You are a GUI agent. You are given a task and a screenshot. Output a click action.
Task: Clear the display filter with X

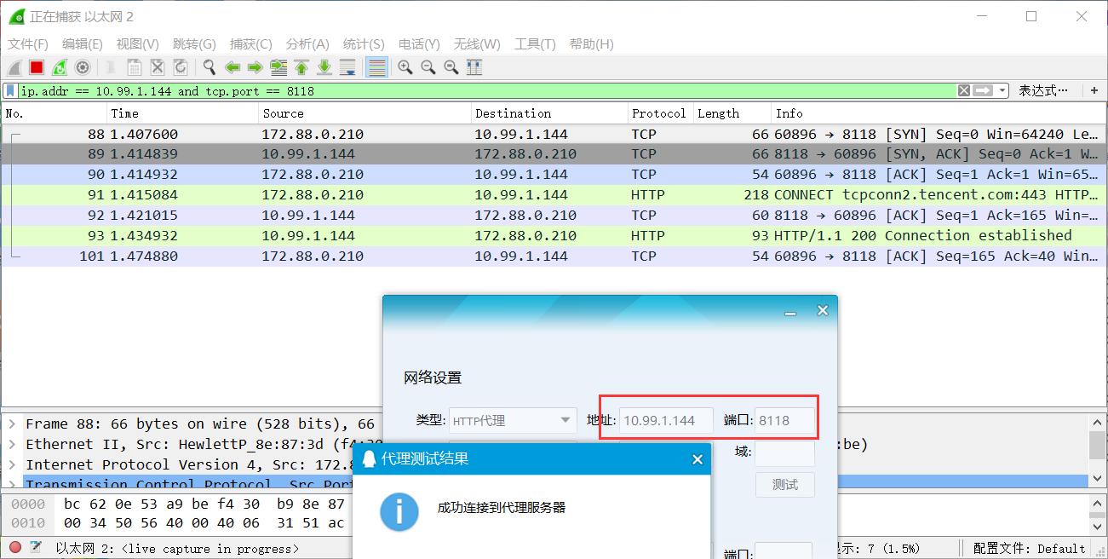[963, 90]
